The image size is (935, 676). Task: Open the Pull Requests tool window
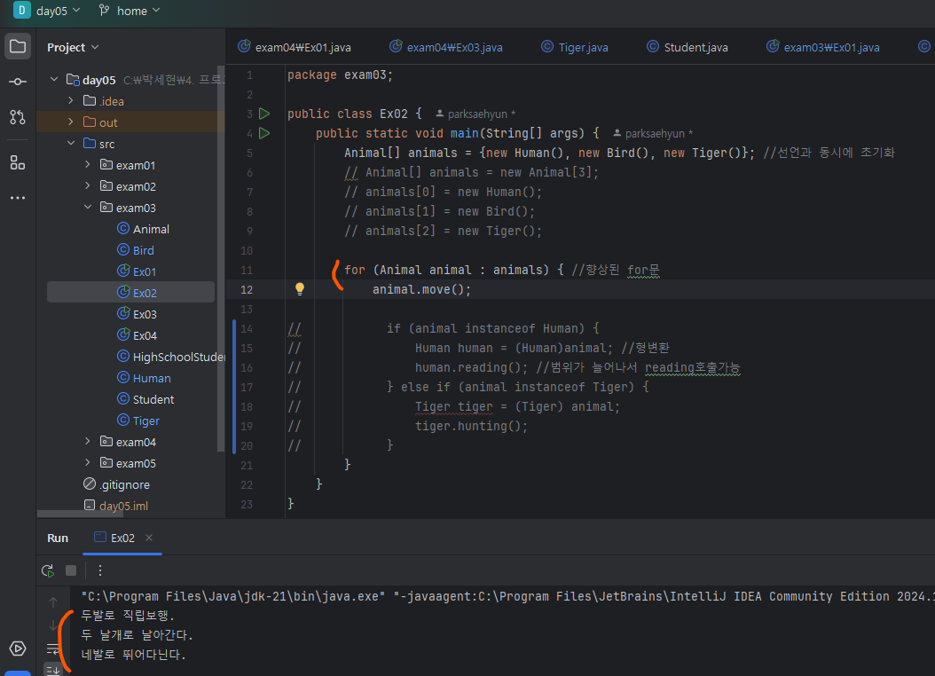click(18, 116)
